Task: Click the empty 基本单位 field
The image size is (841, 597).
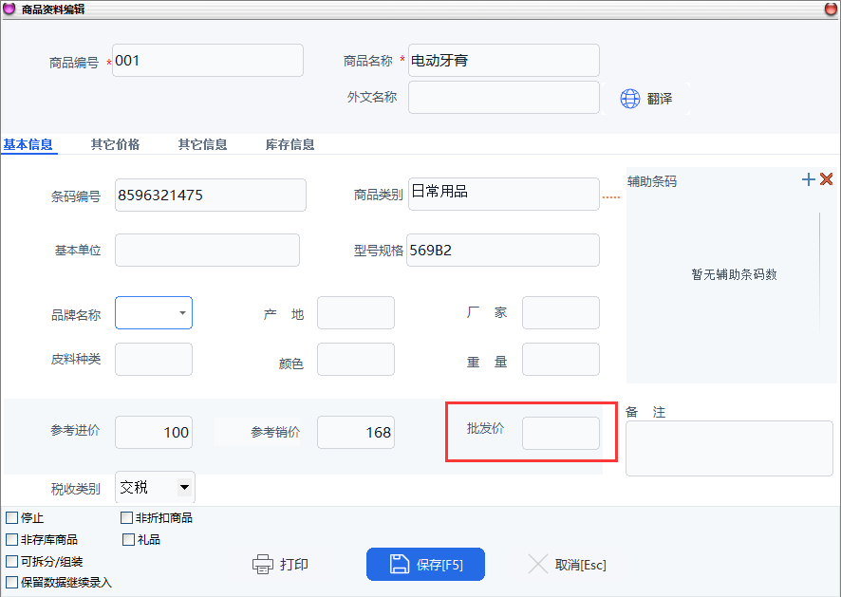Action: click(207, 250)
